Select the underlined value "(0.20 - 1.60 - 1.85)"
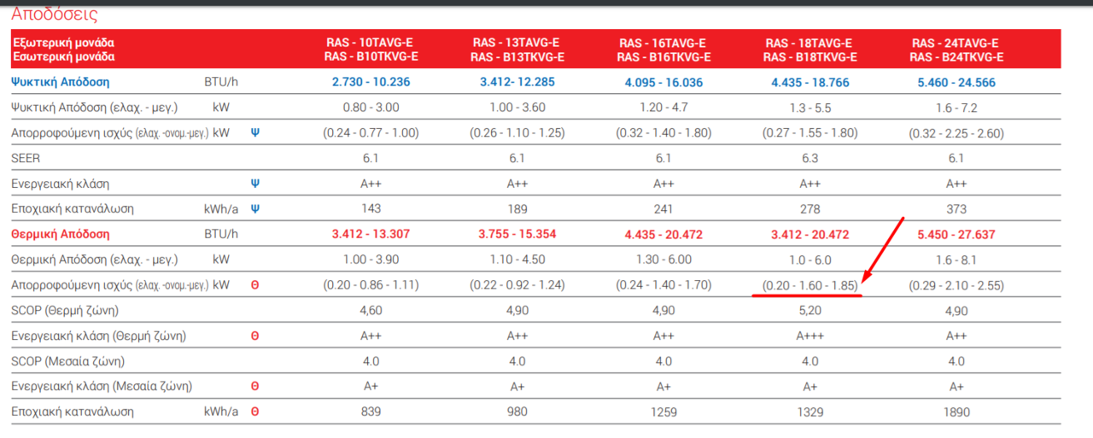The image size is (1093, 438). point(810,284)
